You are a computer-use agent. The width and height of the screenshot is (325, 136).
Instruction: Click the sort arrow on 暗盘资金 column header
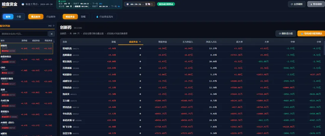pyautogui.click(x=140, y=42)
